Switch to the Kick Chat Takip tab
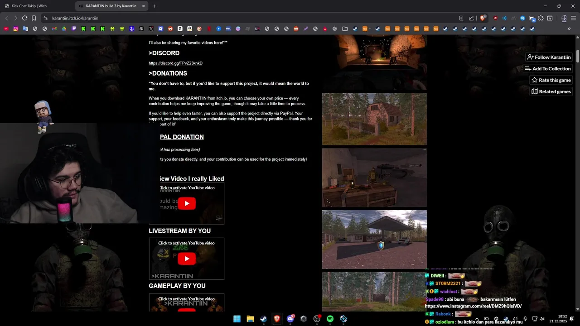Viewport: 580px width, 326px height. 36,6
